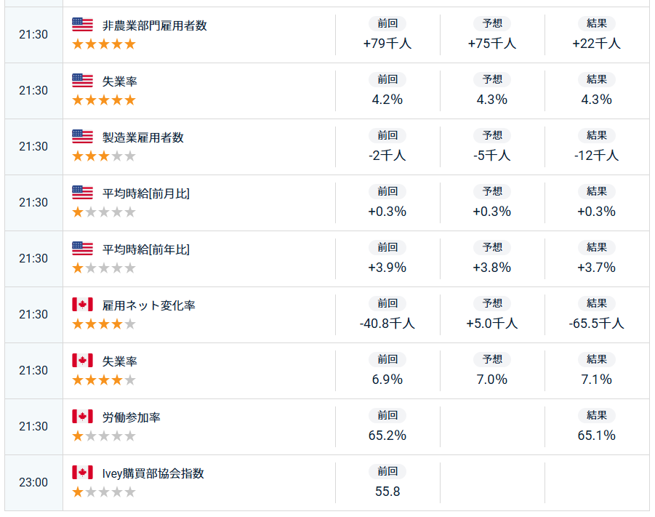The width and height of the screenshot is (655, 517).
Task: Click the -65.5千人 result value
Action: tap(597, 324)
